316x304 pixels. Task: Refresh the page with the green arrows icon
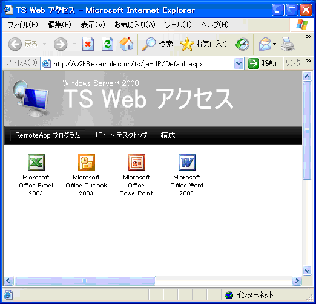point(107,44)
